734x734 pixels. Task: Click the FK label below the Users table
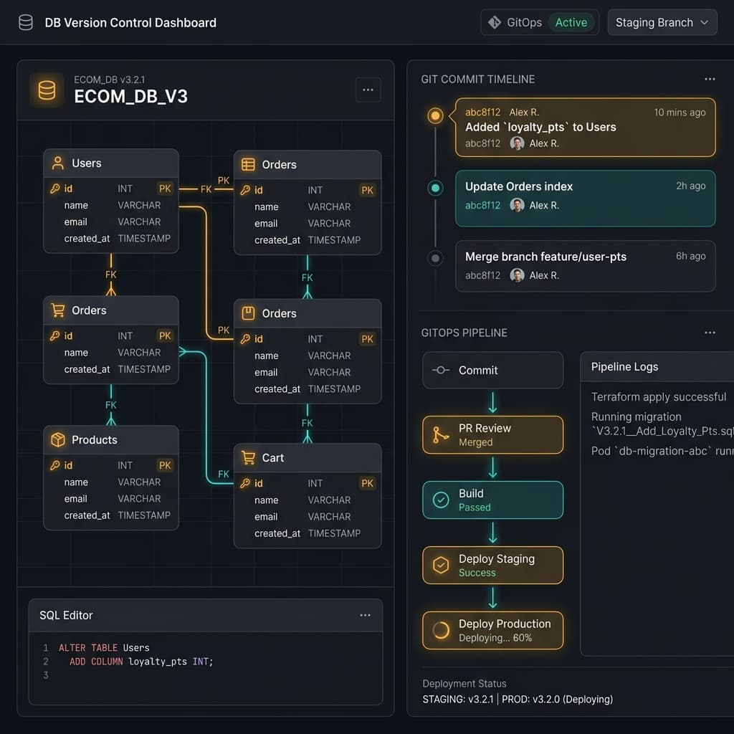(x=111, y=275)
